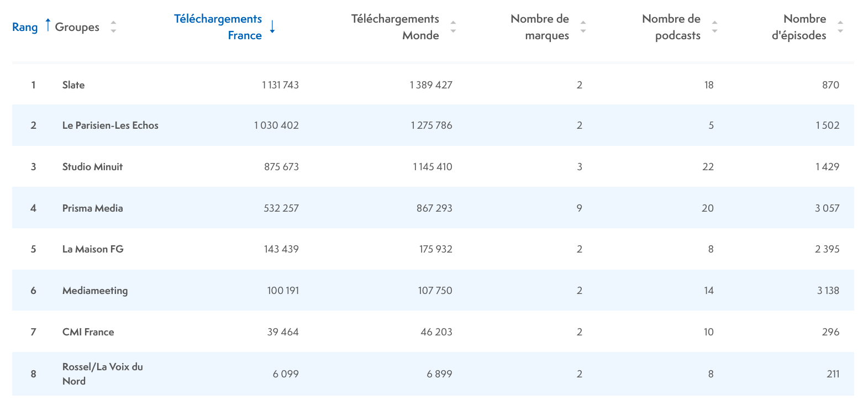The image size is (863, 410).
Task: Click the sort arrows beside Nombre d'épisodes
Action: [840, 27]
